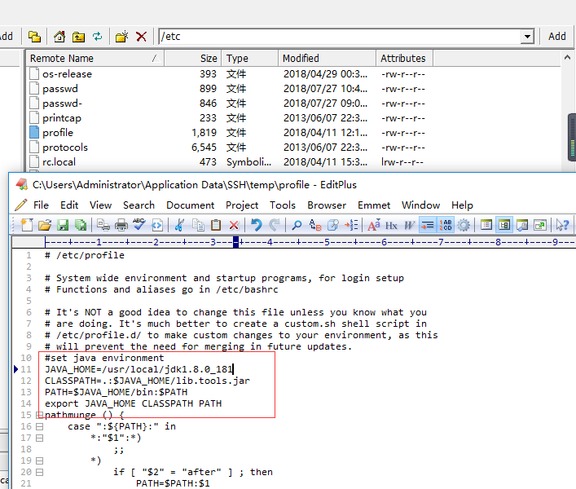Open the File menu
This screenshot has width=576, height=489.
pyautogui.click(x=41, y=205)
